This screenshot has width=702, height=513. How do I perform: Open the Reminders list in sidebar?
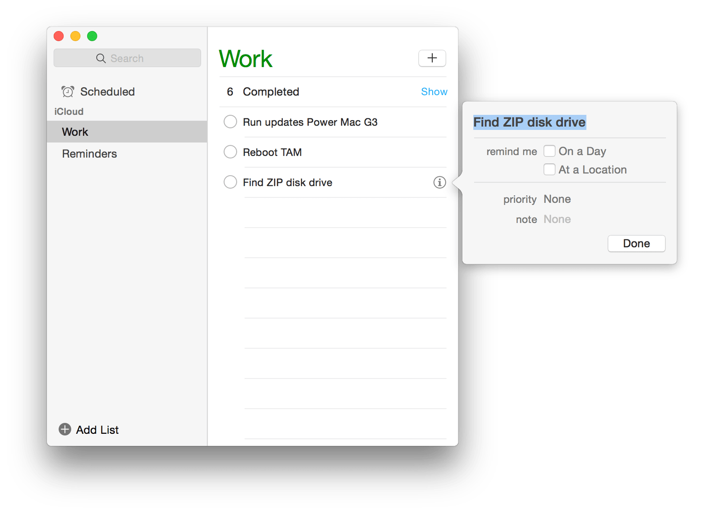click(x=89, y=154)
